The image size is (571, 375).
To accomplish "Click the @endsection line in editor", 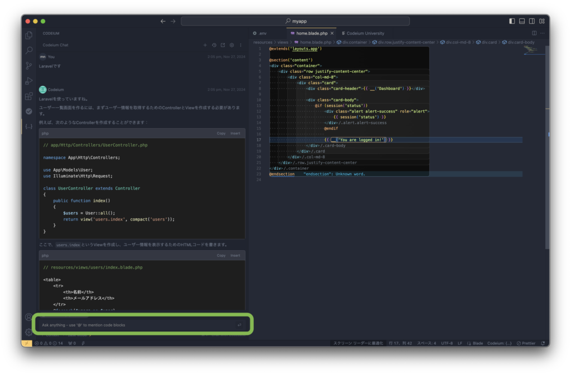I will point(282,174).
